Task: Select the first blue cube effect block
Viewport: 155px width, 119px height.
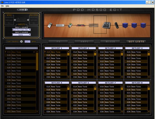Action: [x=125, y=25]
